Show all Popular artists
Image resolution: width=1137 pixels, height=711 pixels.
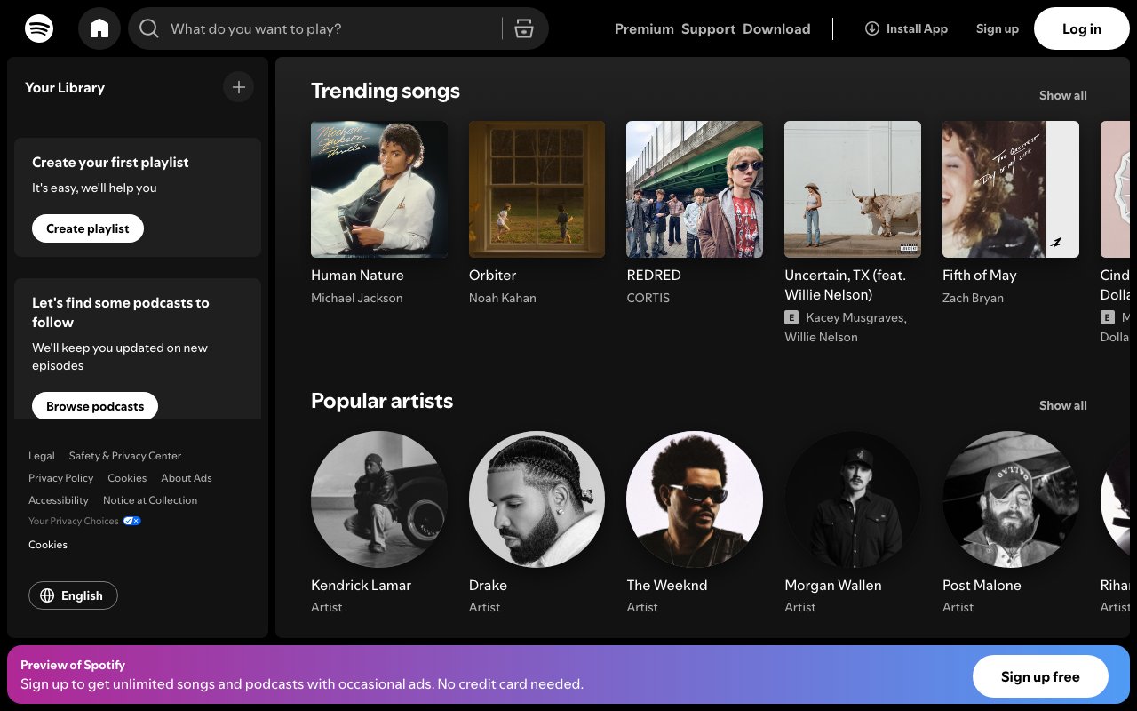[1062, 405]
